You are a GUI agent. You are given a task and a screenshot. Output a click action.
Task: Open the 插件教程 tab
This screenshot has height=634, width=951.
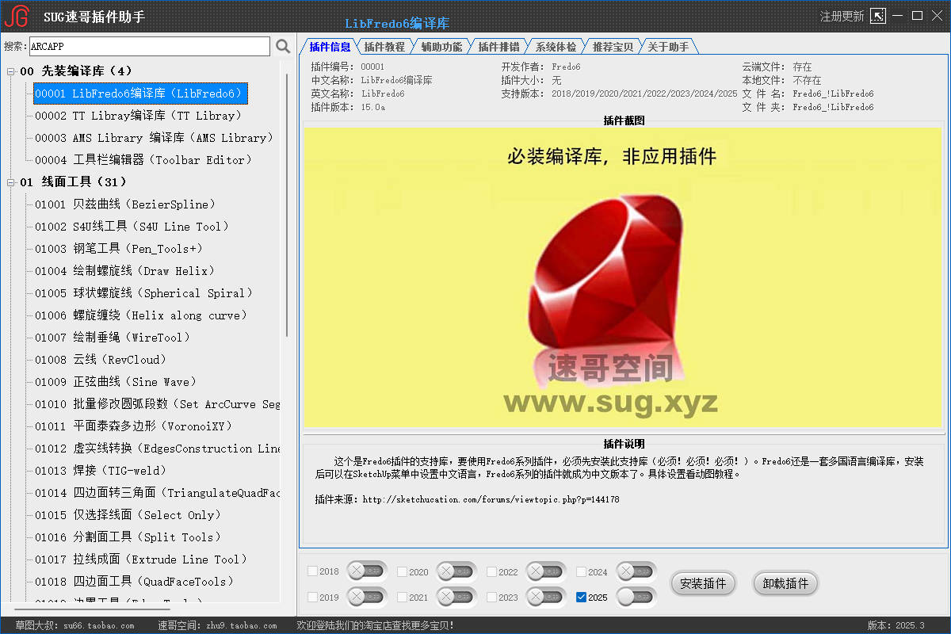click(x=384, y=47)
